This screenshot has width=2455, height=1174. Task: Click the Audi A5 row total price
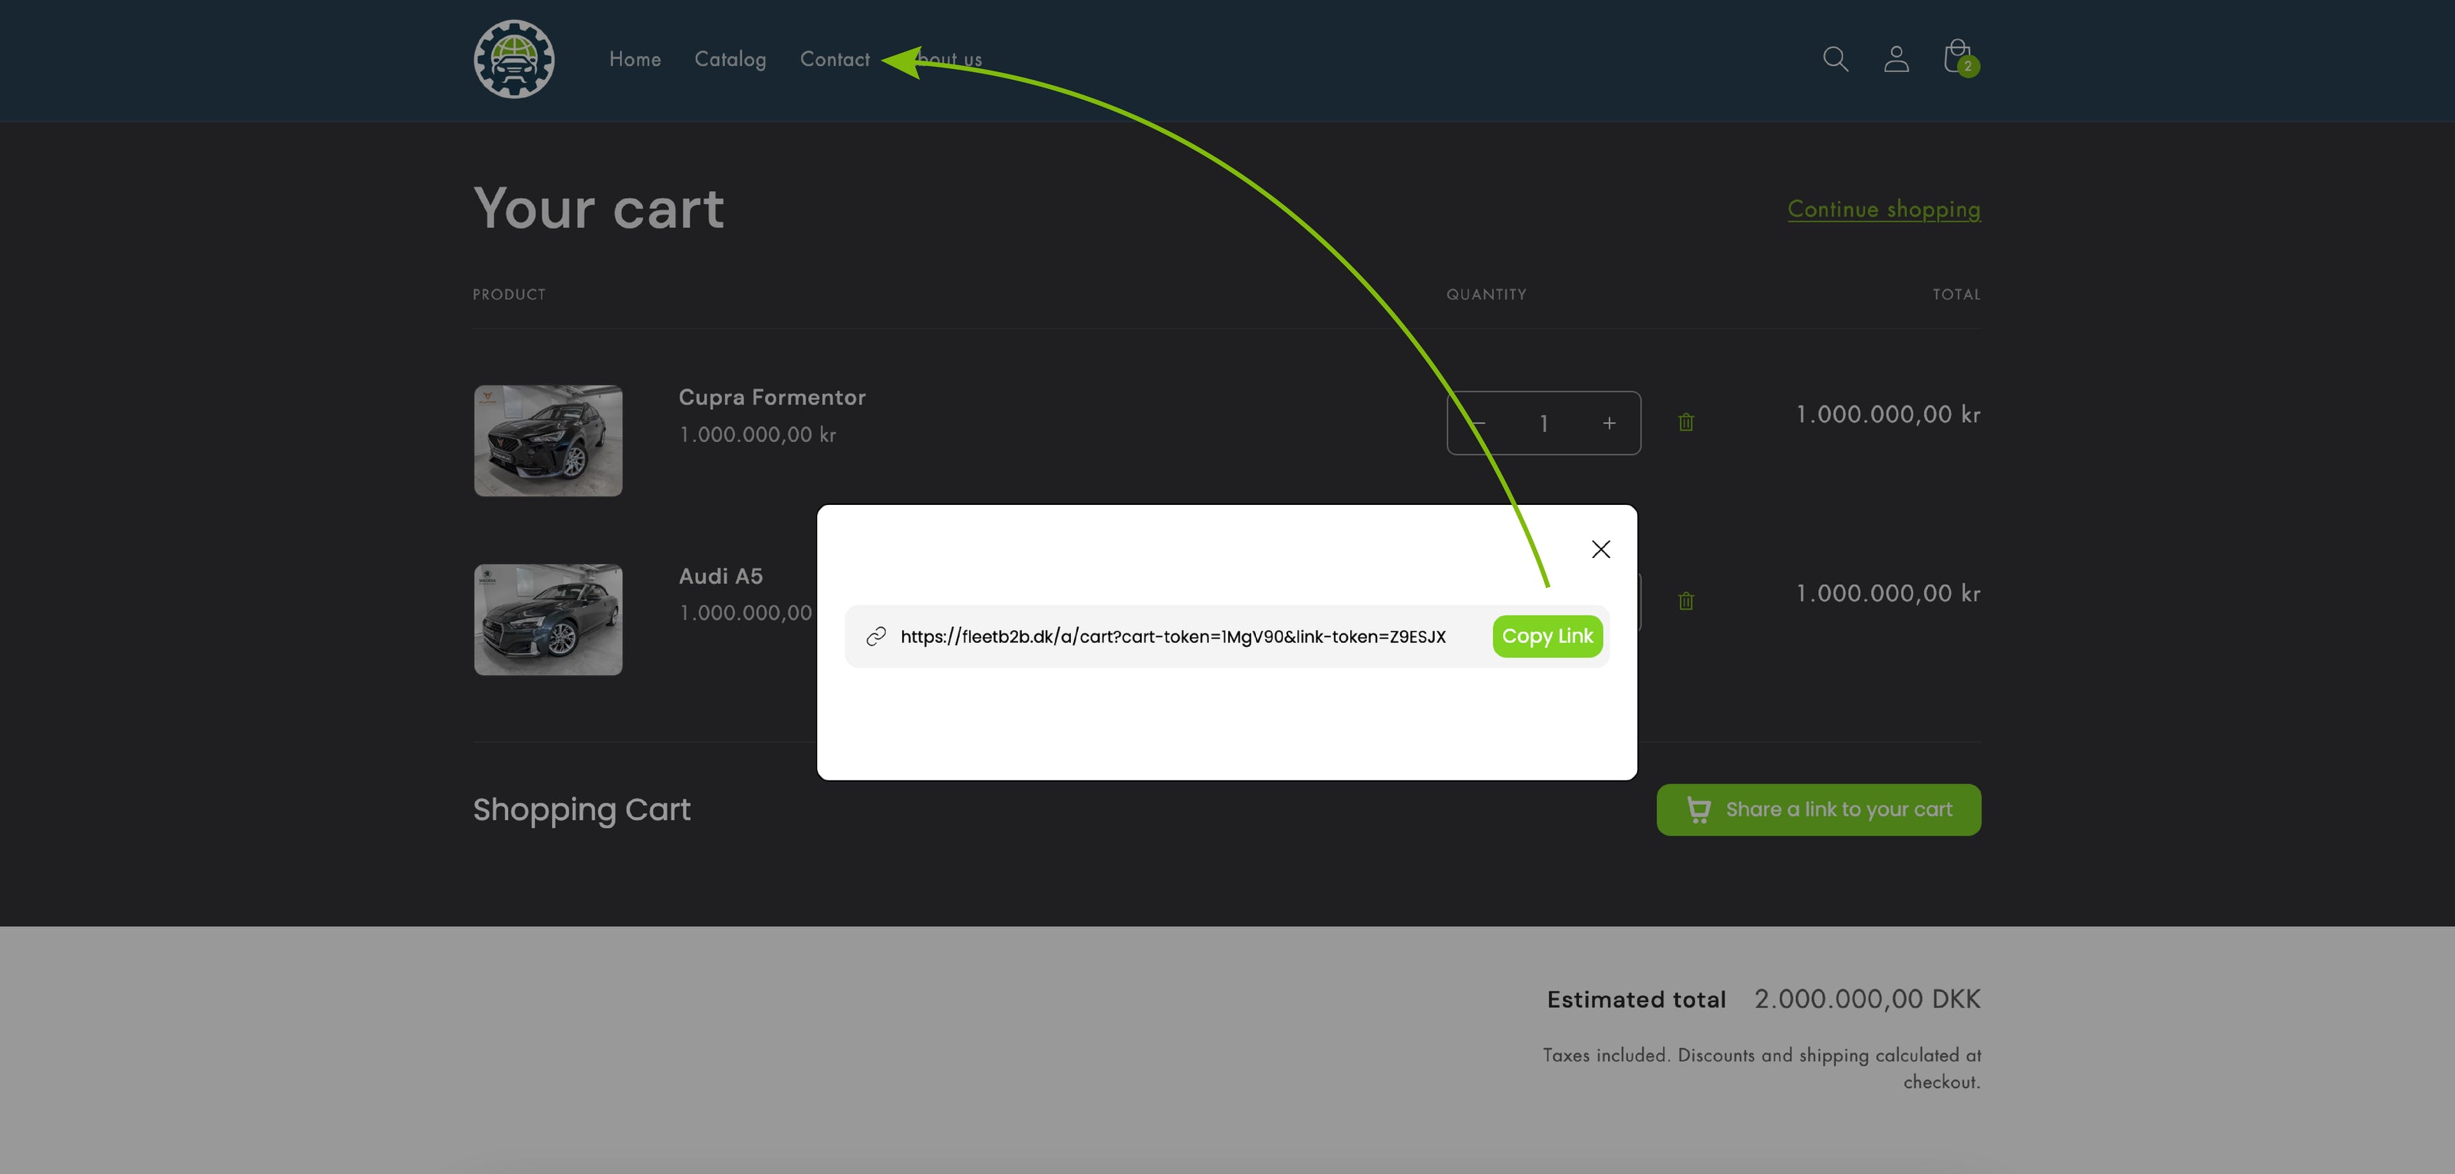(1888, 594)
